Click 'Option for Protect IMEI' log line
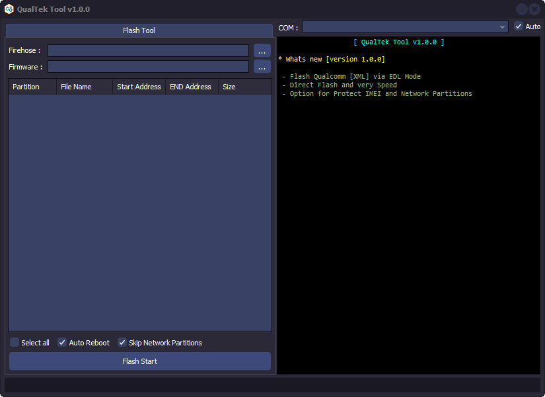The height and width of the screenshot is (397, 545). [377, 94]
